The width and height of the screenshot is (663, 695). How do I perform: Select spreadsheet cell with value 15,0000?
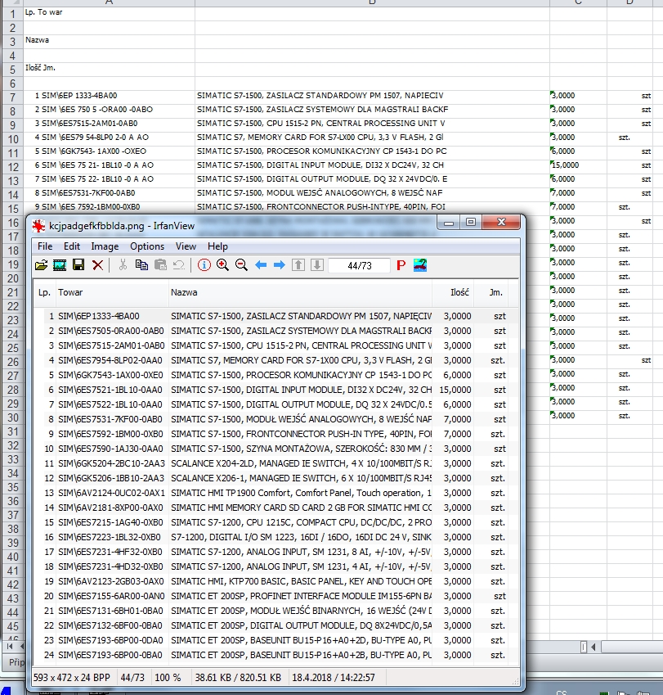578,167
